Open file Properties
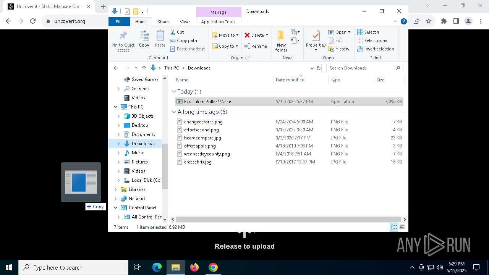 coord(316,40)
